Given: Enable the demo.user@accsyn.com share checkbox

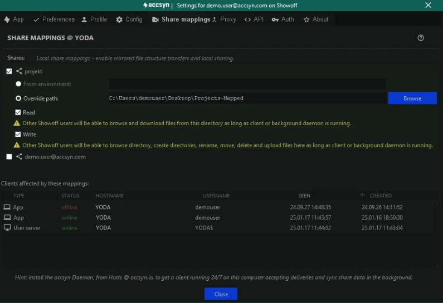Looking at the screenshot, I should 9,157.
